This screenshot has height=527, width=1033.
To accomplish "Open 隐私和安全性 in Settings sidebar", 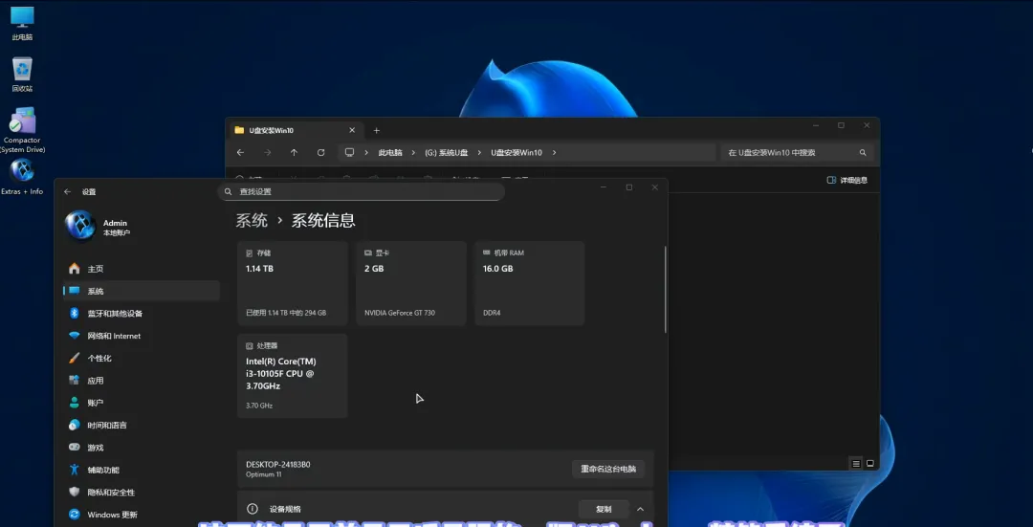I will (x=142, y=492).
